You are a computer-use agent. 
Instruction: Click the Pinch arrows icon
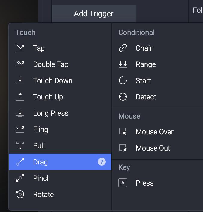20,178
